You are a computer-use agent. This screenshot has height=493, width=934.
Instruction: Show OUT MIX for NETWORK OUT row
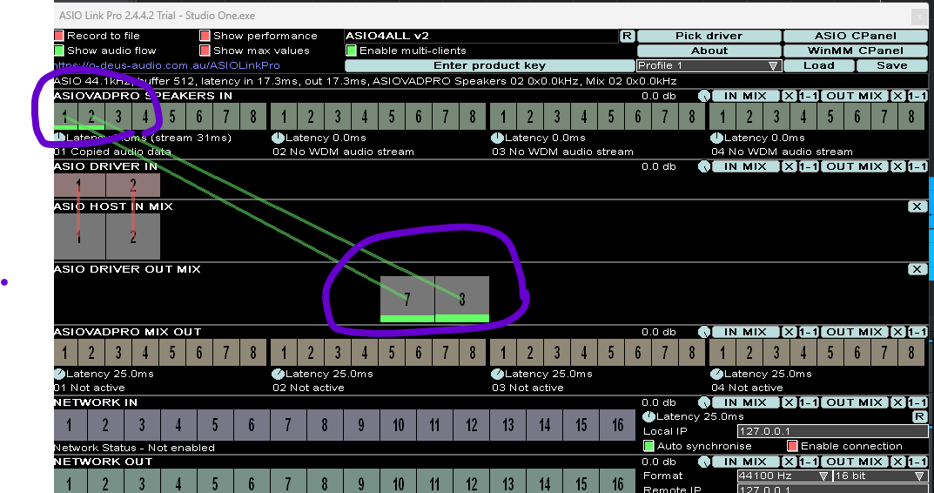tap(854, 462)
